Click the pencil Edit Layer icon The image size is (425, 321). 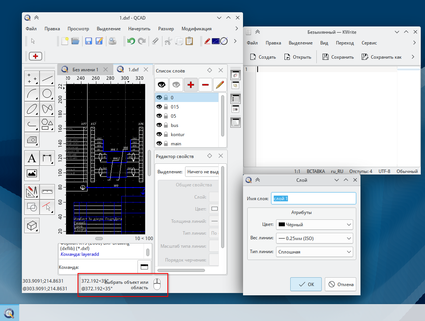[x=219, y=84]
